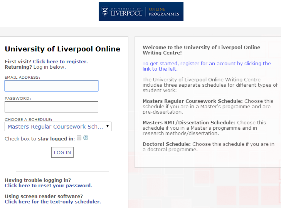Click the Log In button
Viewport: 281px width, 208px height.
point(62,152)
